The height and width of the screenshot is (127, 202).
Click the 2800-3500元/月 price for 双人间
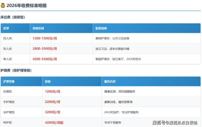45,49
